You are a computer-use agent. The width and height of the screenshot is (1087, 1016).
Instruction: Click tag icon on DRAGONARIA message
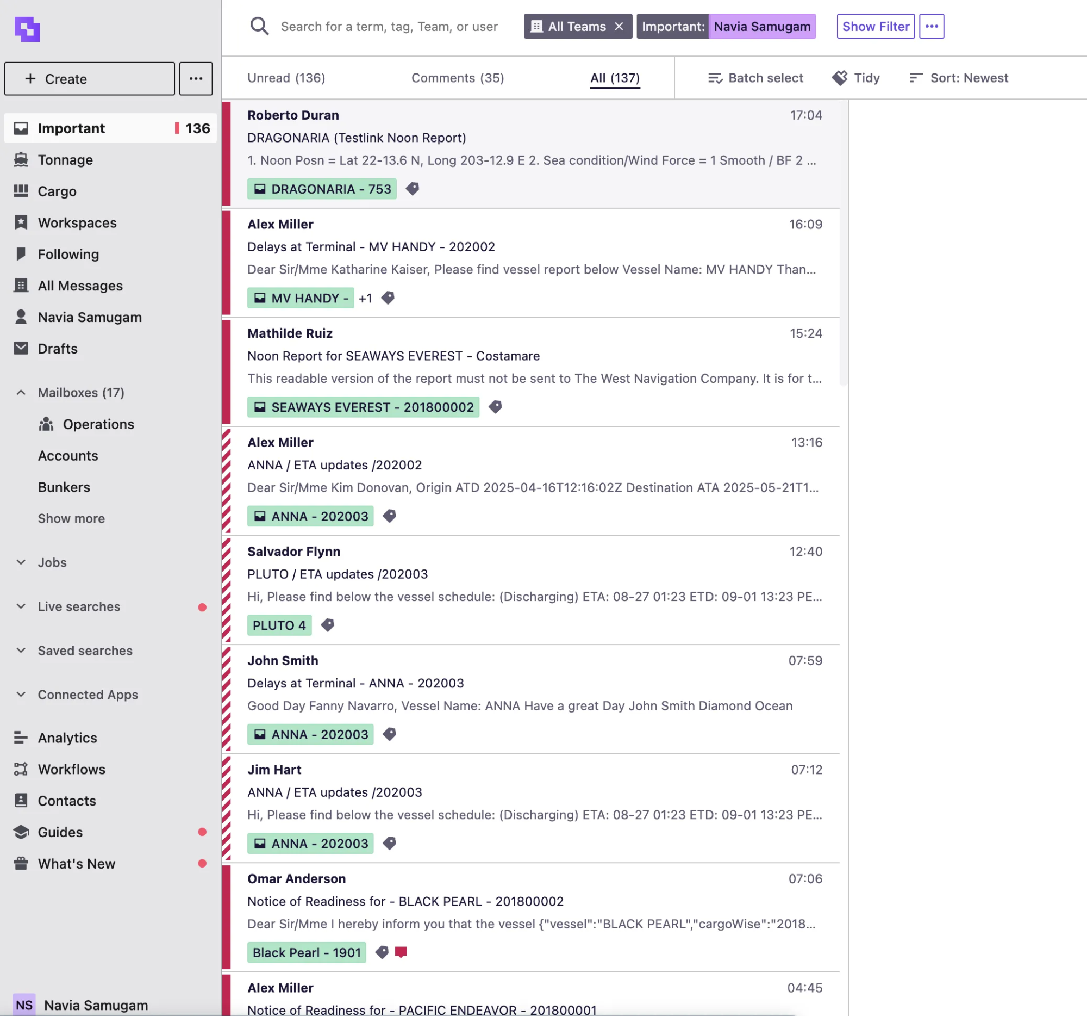pos(413,189)
